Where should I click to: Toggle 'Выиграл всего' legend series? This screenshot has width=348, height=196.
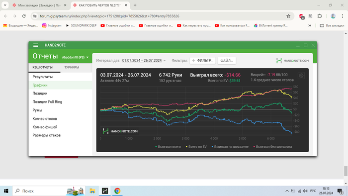(168, 147)
